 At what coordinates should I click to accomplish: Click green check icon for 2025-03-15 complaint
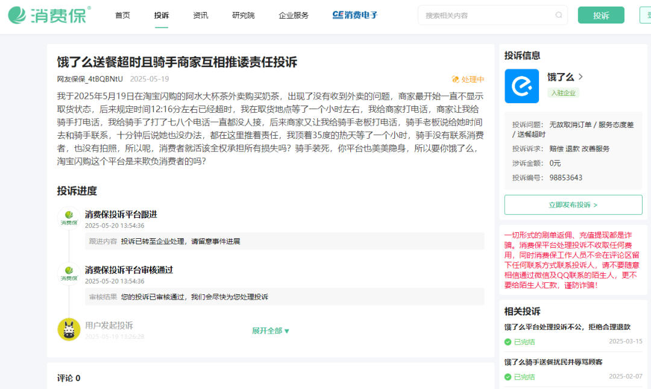coord(508,342)
